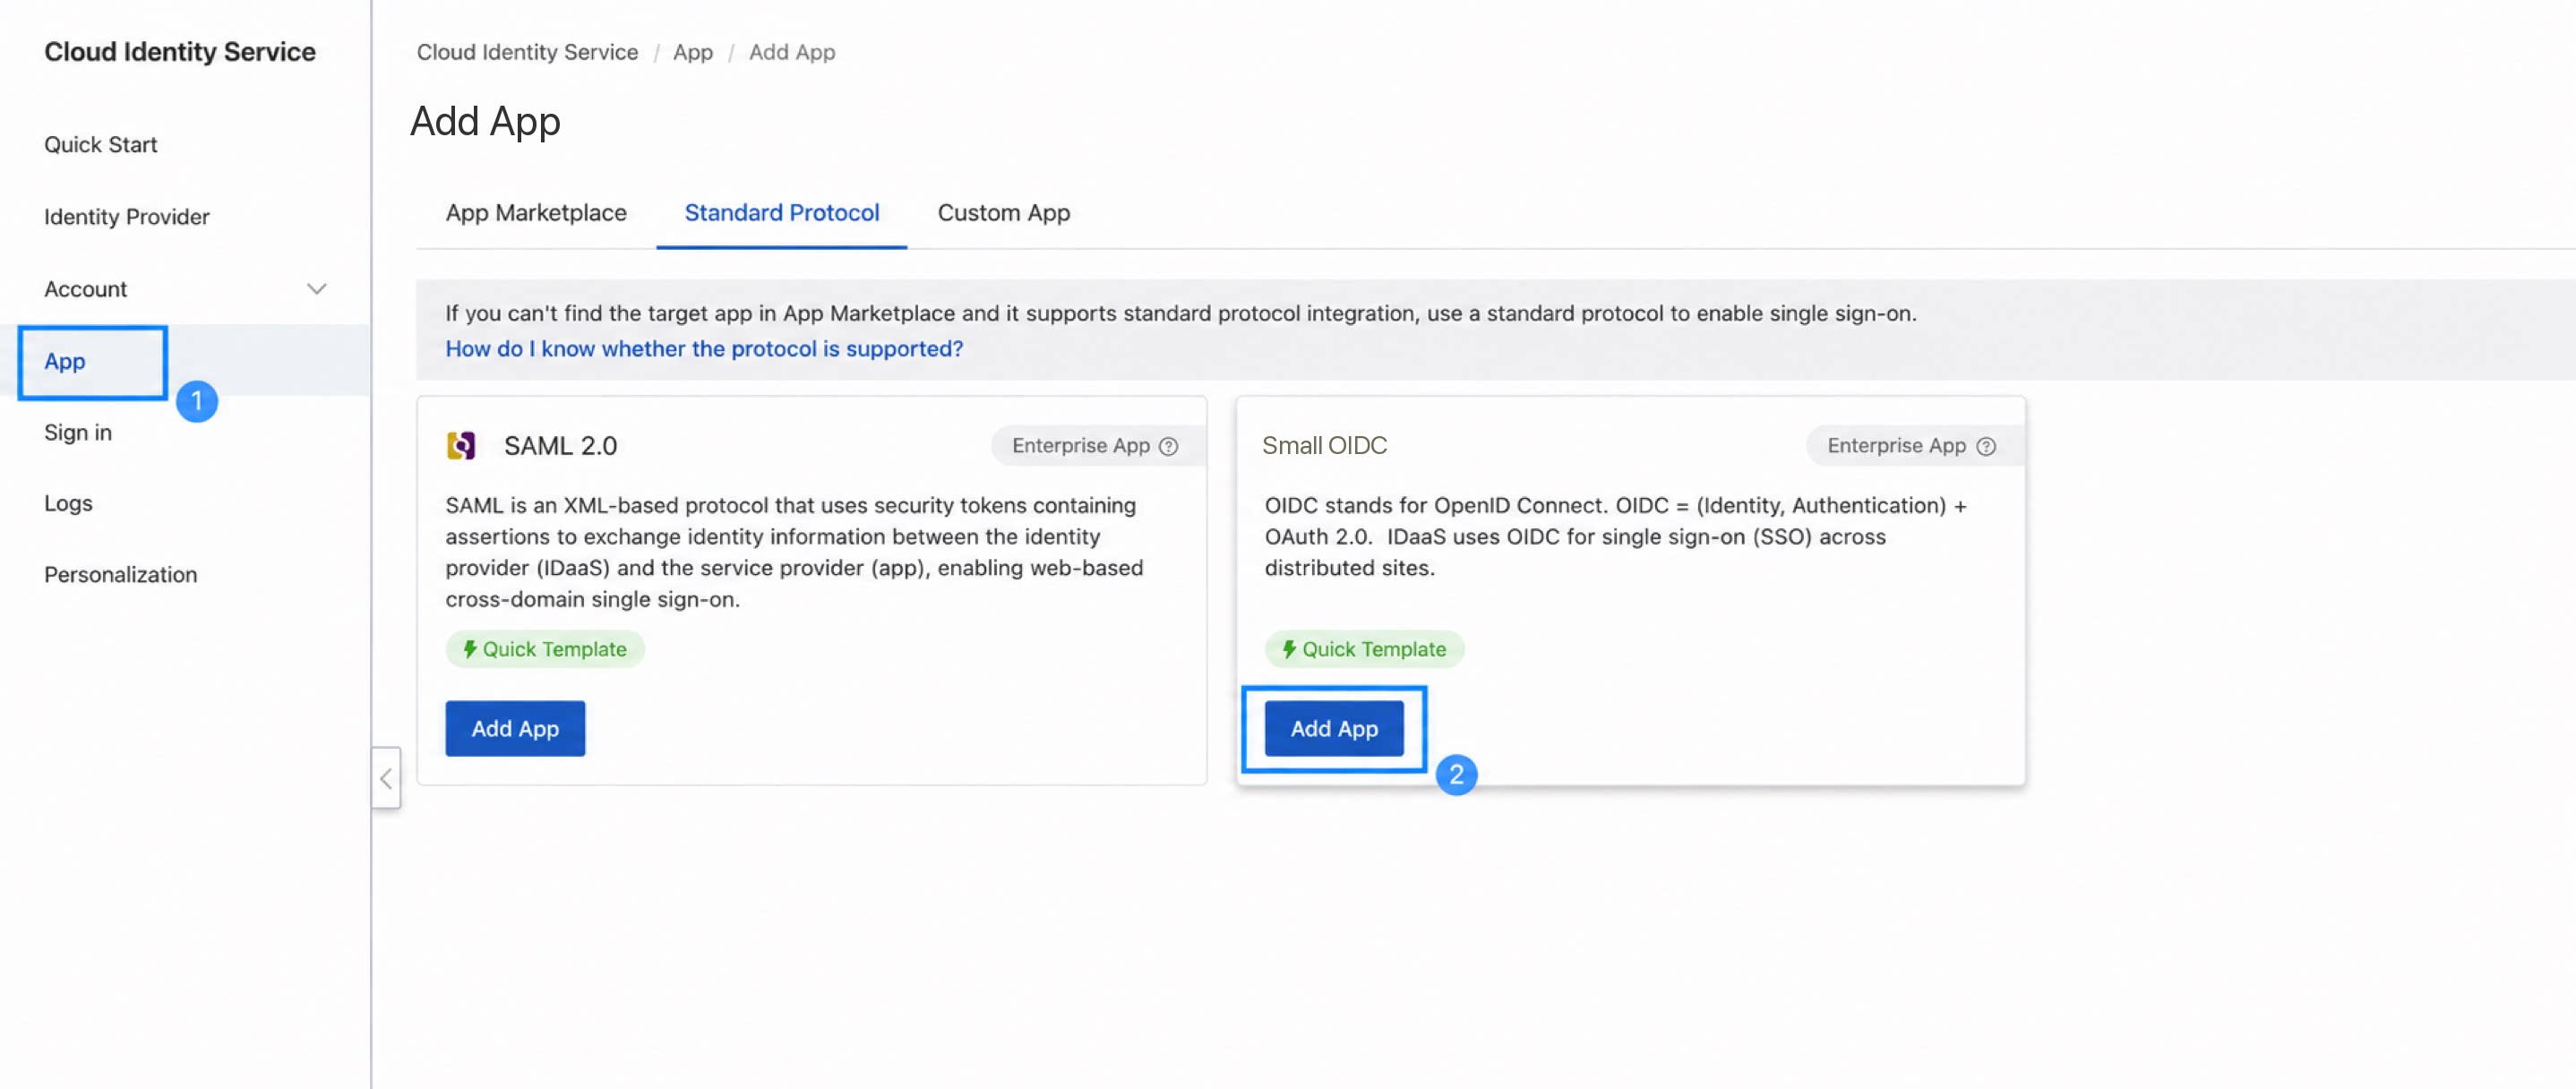Switch to the Custom App tab
Screen dimensions: 2576x1089
(1004, 213)
